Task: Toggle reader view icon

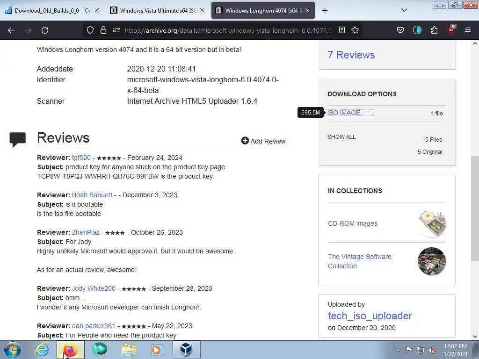Action: (342, 30)
